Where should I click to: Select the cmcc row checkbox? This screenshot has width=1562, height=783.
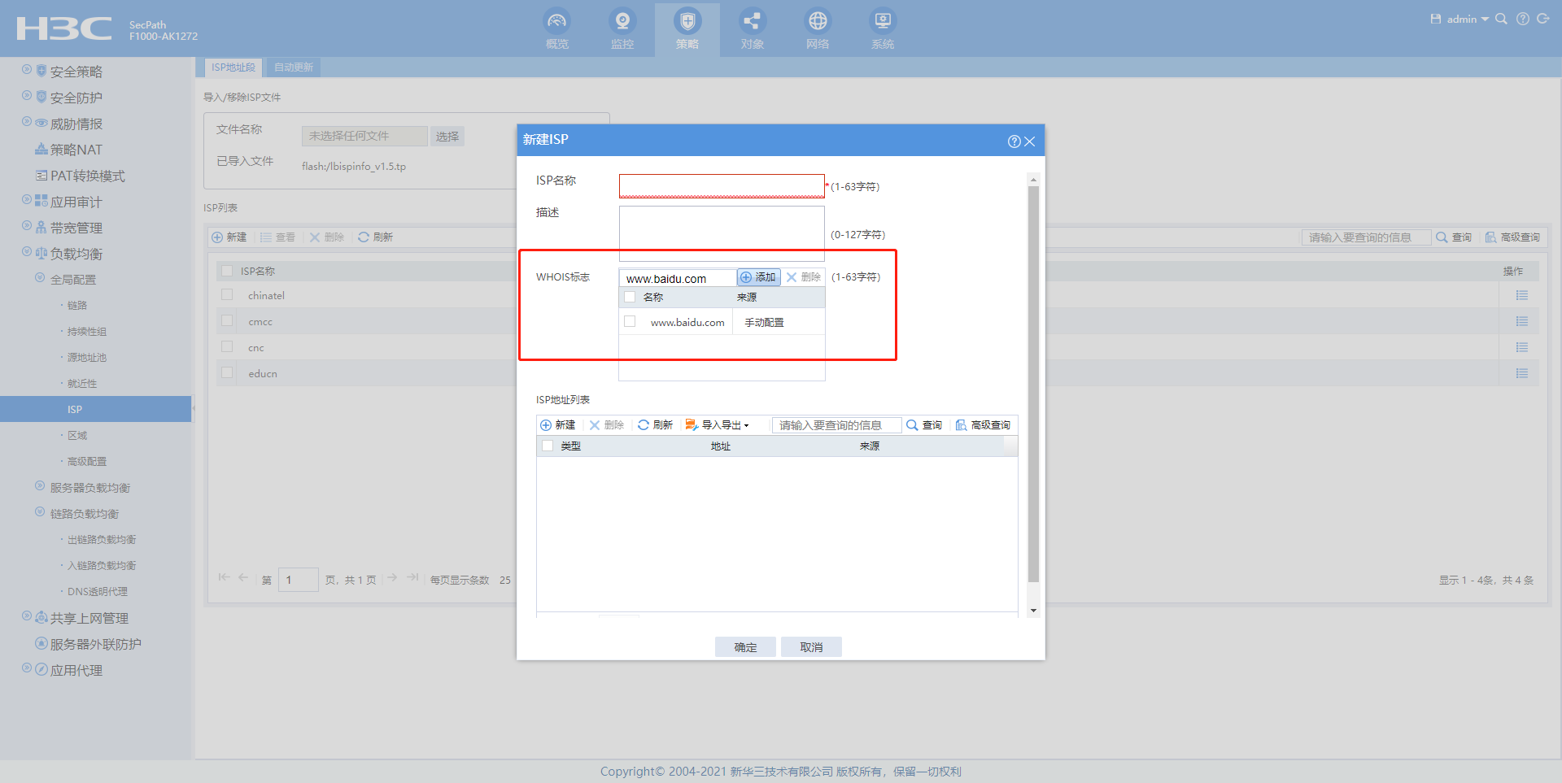click(227, 321)
